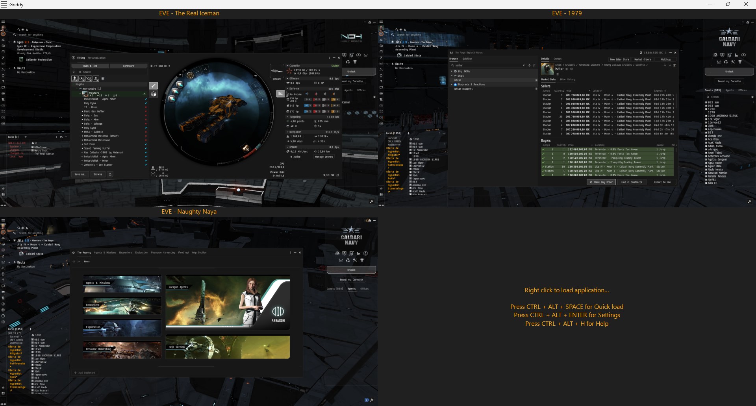Open the cargo cube icon in Fitting window
756x406 pixels.
[x=154, y=94]
